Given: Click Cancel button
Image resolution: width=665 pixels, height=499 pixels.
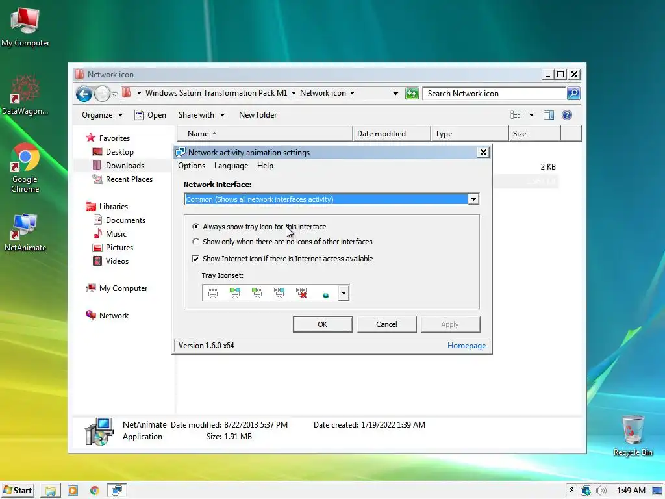Looking at the screenshot, I should tap(386, 324).
